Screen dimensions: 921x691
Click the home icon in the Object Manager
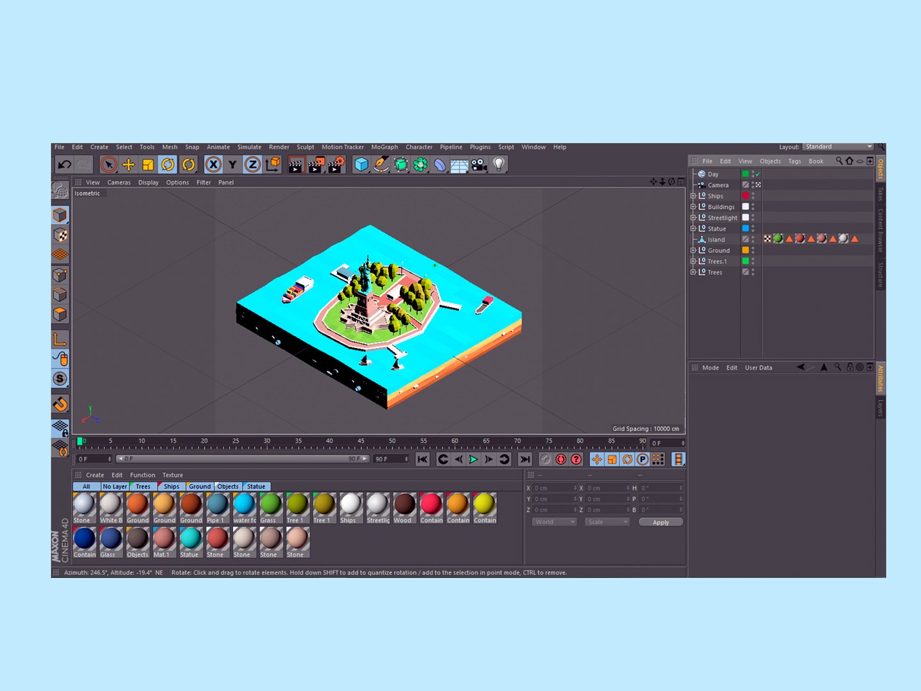click(849, 161)
